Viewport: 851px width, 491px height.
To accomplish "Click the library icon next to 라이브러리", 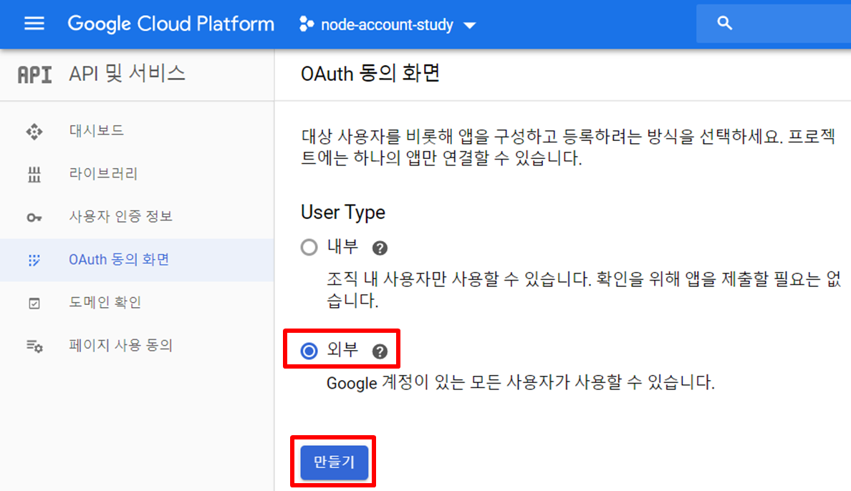I will 34,175.
